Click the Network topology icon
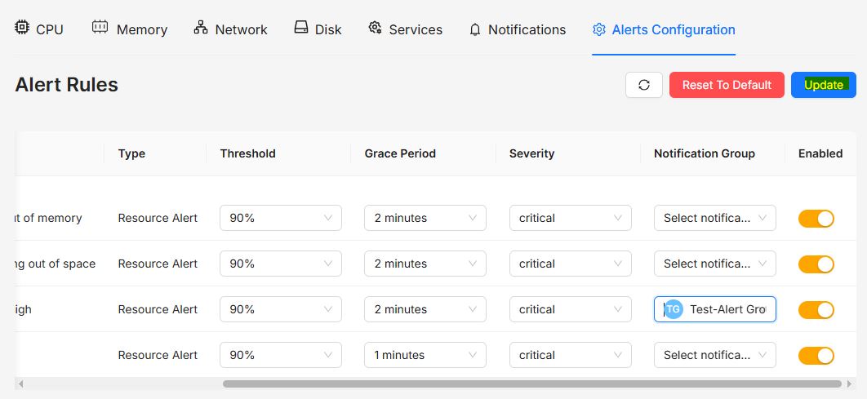The height and width of the screenshot is (399, 867). pos(201,27)
